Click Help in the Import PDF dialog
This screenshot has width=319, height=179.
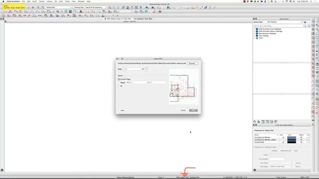122,110
